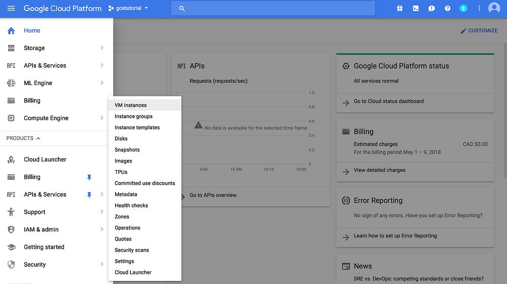Select VM instances from the submenu

(x=145, y=105)
